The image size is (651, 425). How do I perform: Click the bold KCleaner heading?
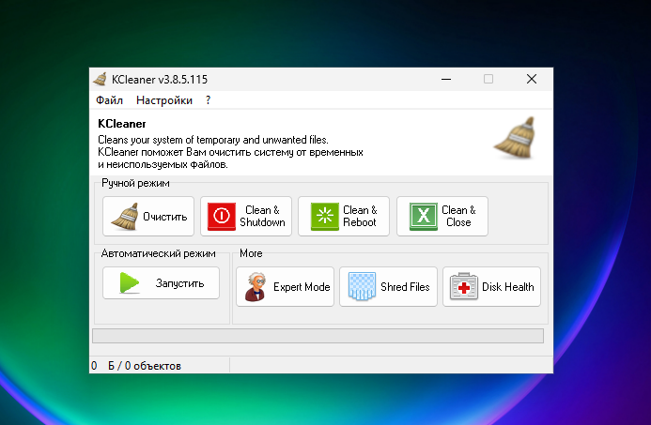(x=121, y=124)
